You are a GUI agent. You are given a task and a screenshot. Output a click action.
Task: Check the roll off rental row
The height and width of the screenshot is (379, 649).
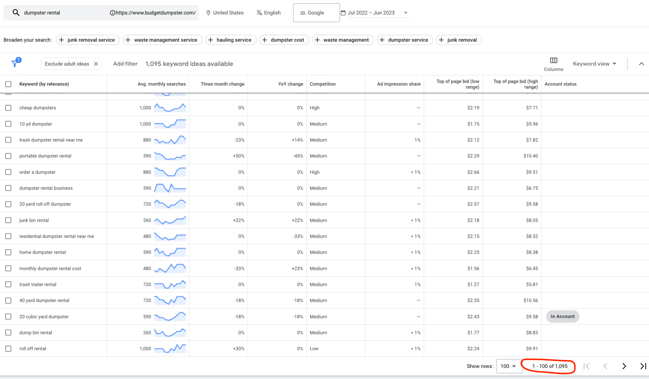tap(8, 349)
